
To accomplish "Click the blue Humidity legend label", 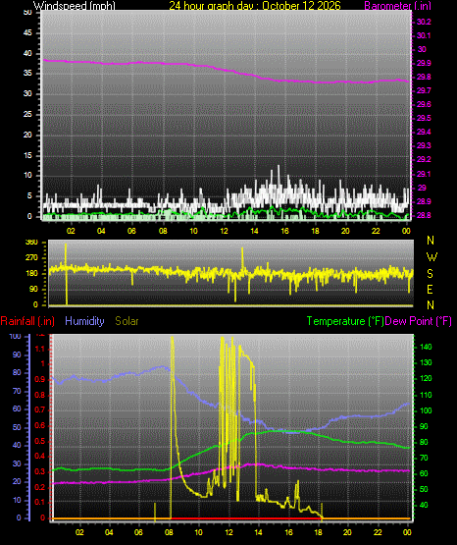I will coord(84,321).
